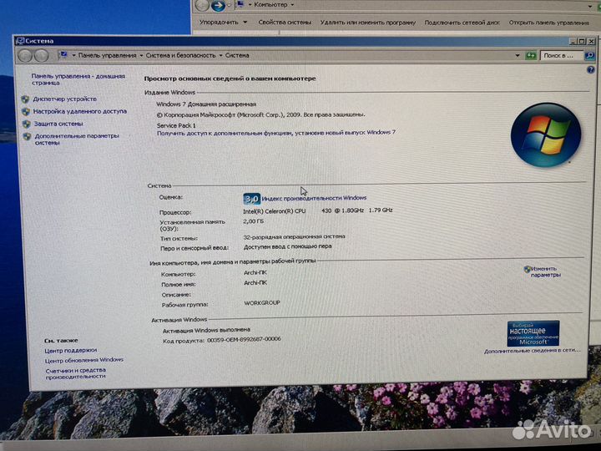Click Свойства системы in Компьютер toolbar

[284, 23]
